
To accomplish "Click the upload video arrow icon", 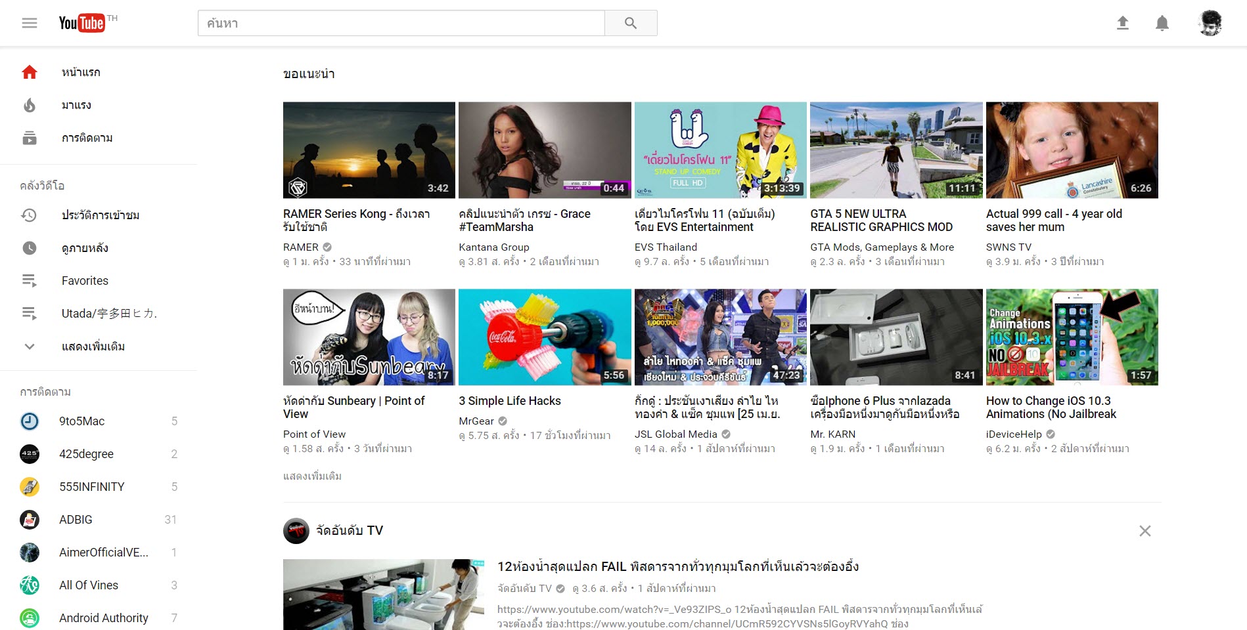I will [x=1123, y=23].
